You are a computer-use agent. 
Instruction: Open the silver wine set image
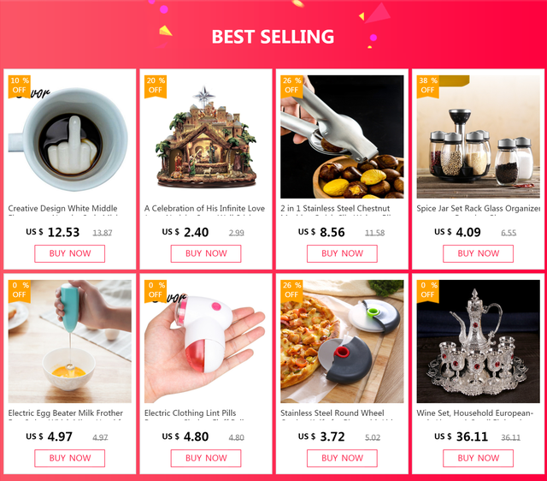[x=478, y=341]
